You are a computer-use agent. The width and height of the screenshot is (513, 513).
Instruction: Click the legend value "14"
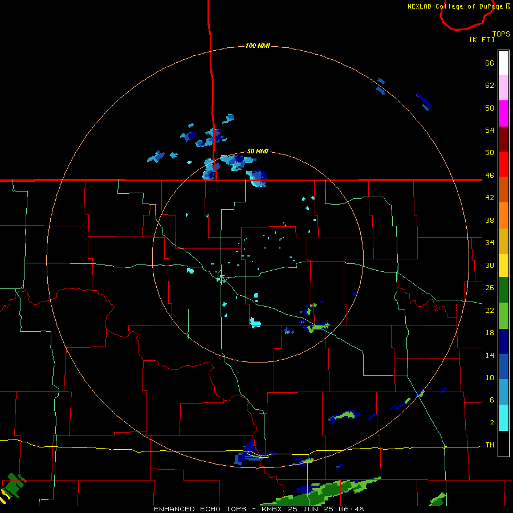490,355
